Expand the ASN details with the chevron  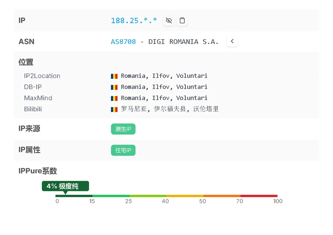[232, 41]
